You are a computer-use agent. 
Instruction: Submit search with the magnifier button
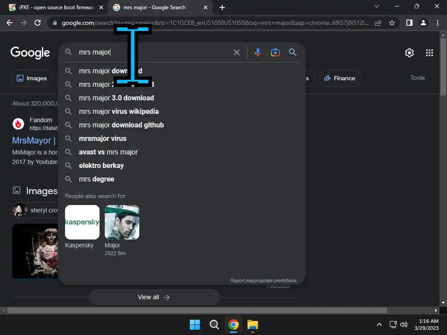point(292,52)
